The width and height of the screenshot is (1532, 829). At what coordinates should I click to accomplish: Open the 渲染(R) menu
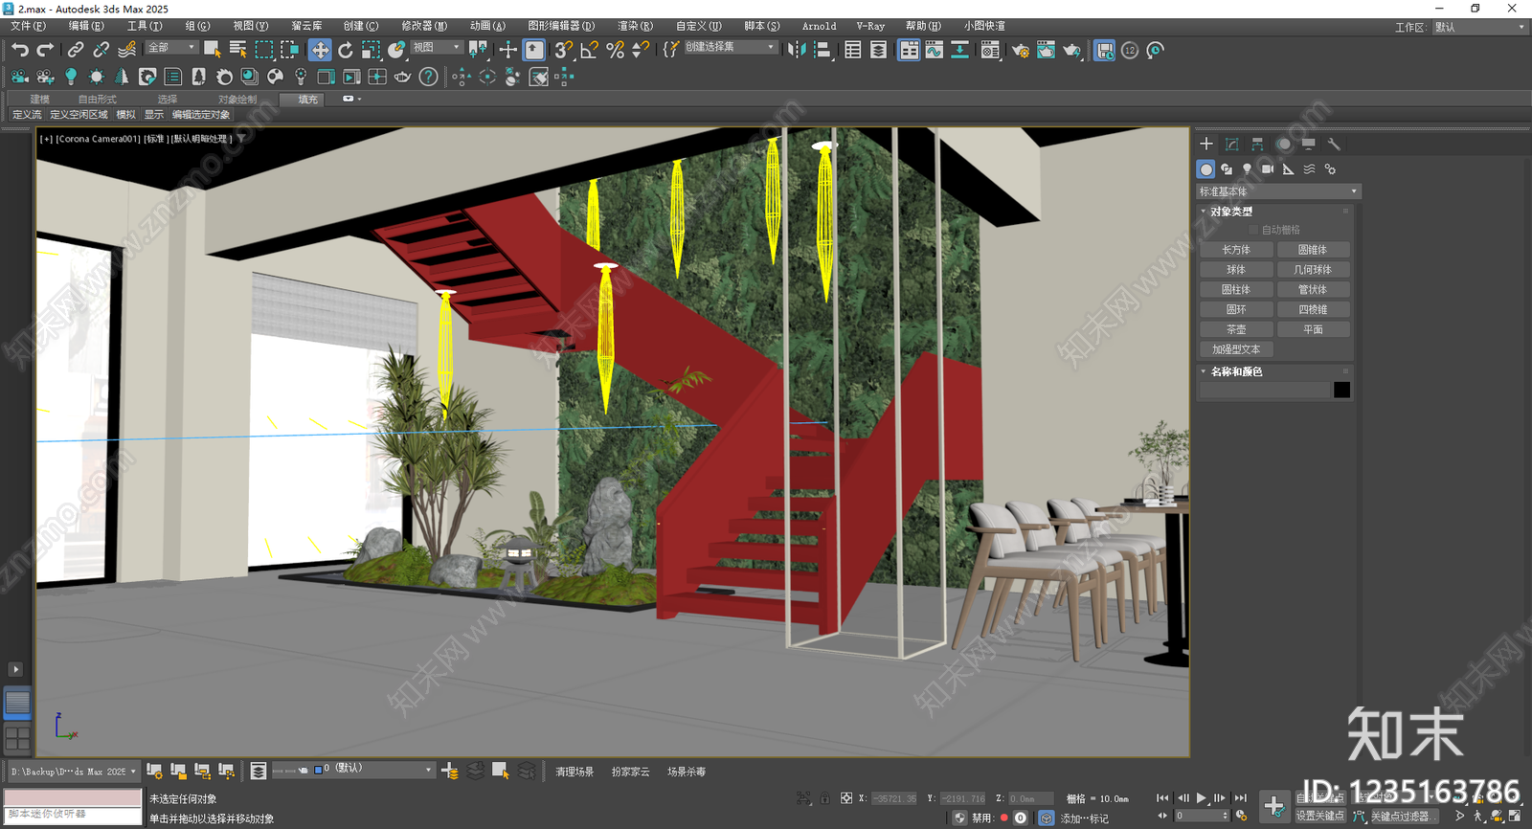click(x=635, y=26)
